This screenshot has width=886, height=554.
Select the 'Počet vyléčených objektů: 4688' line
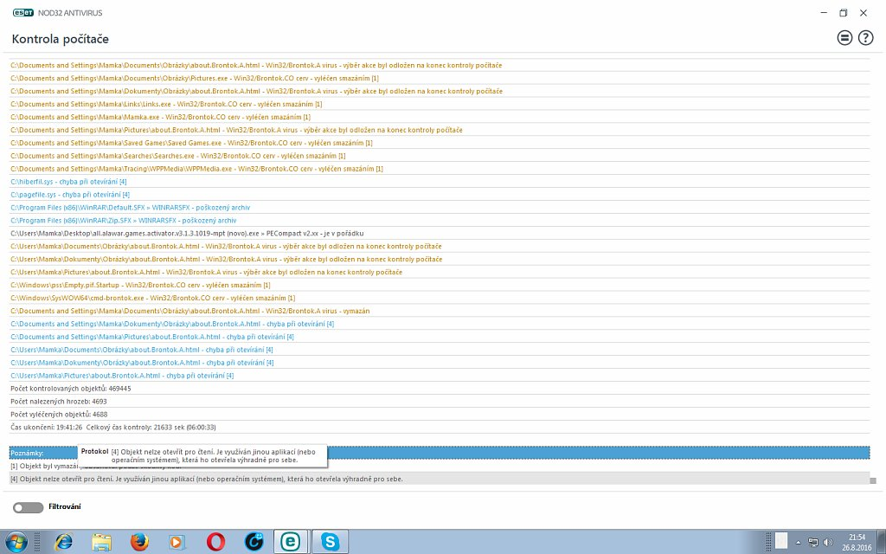click(440, 415)
